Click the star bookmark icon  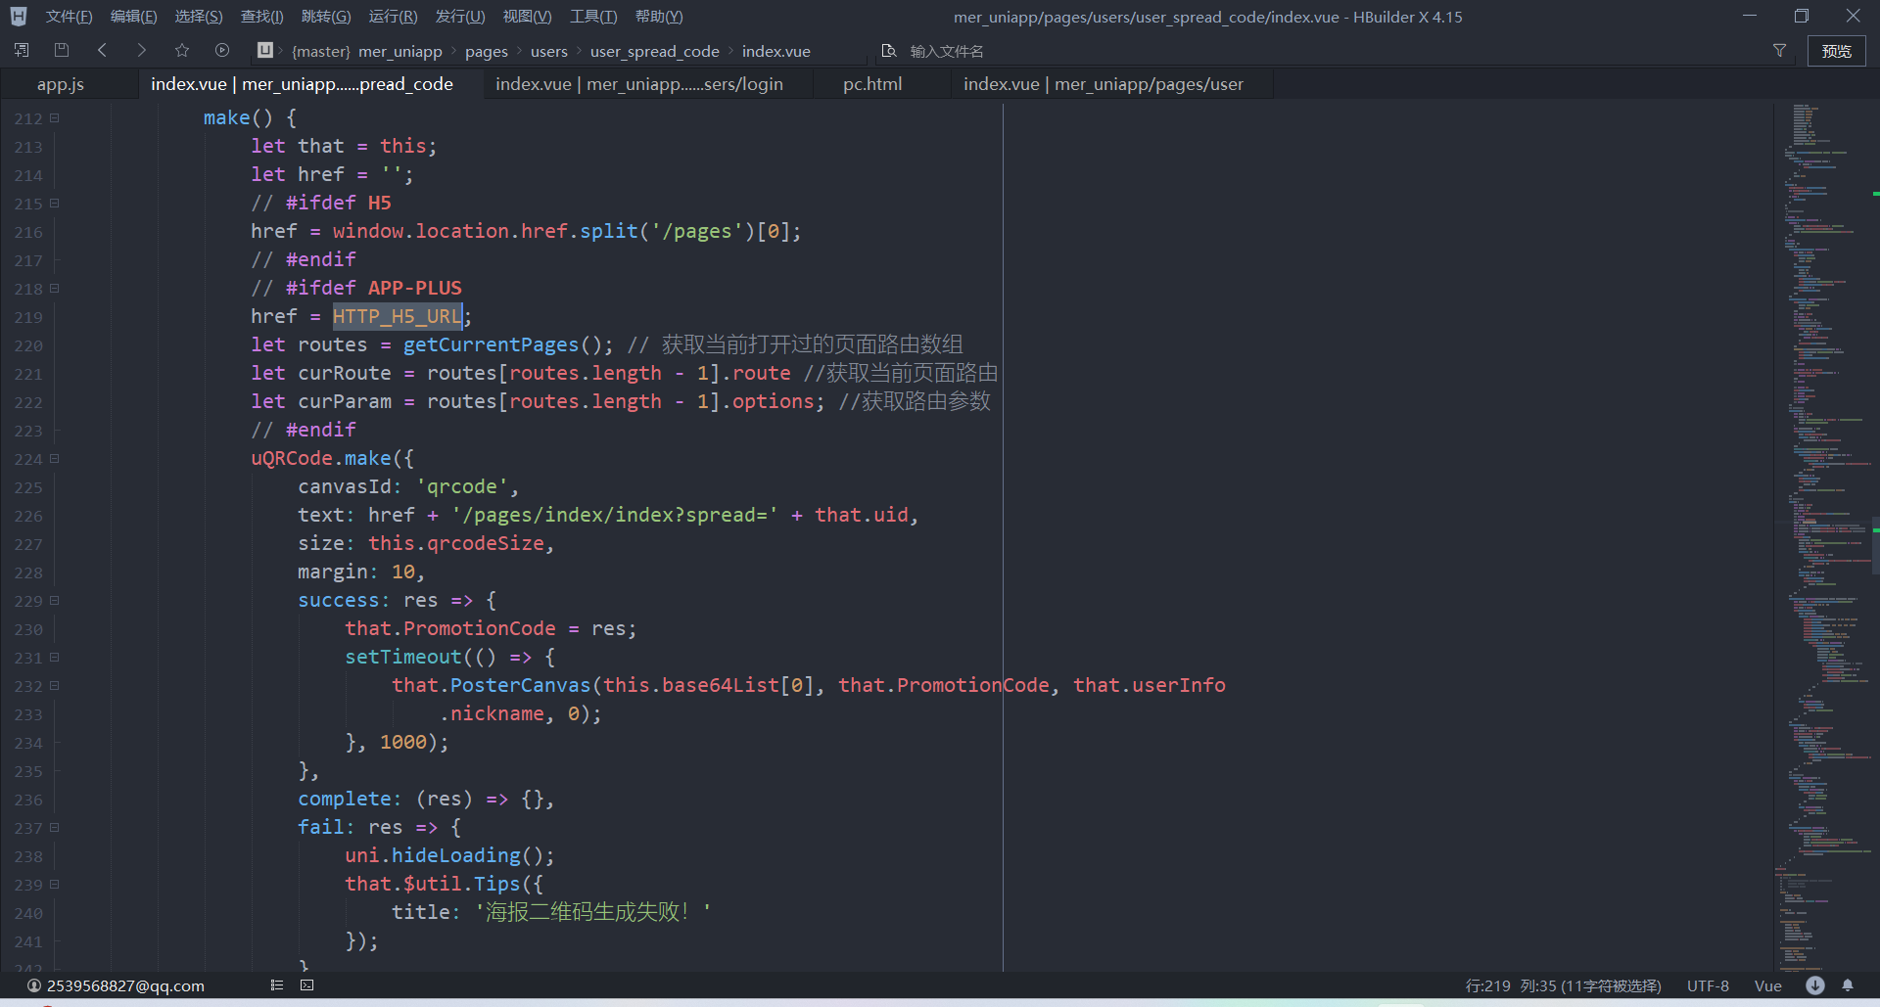pyautogui.click(x=182, y=50)
